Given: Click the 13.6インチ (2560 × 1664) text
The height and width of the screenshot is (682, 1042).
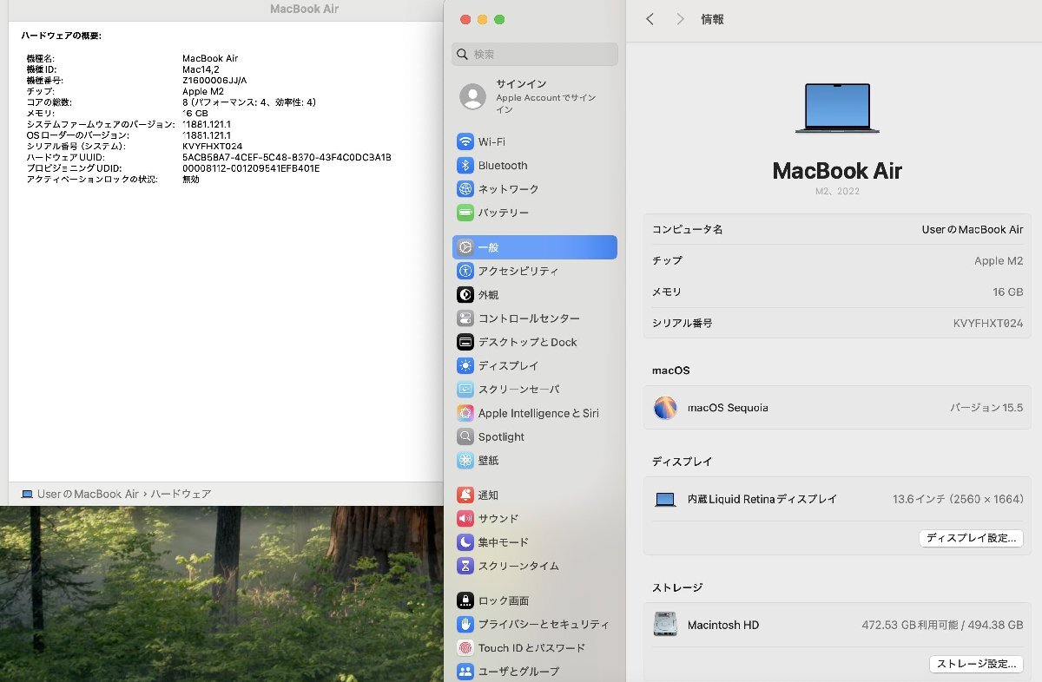Looking at the screenshot, I should point(958,500).
